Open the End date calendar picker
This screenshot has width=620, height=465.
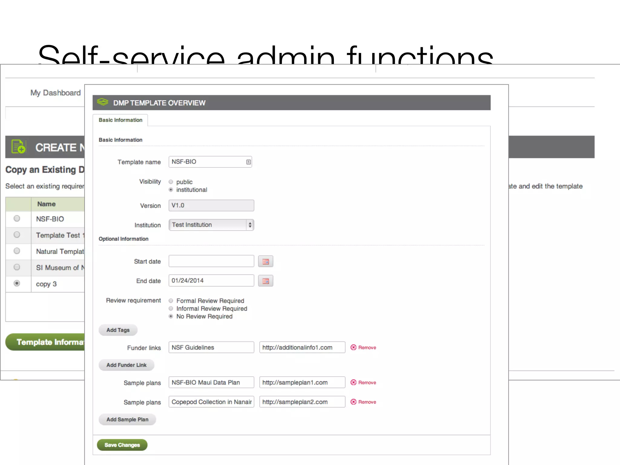coord(265,281)
